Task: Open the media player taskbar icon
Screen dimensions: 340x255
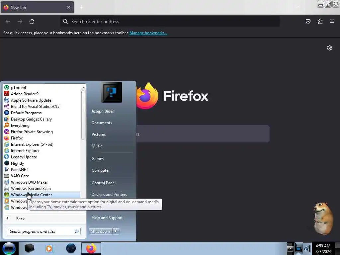Action: [x=49, y=248]
